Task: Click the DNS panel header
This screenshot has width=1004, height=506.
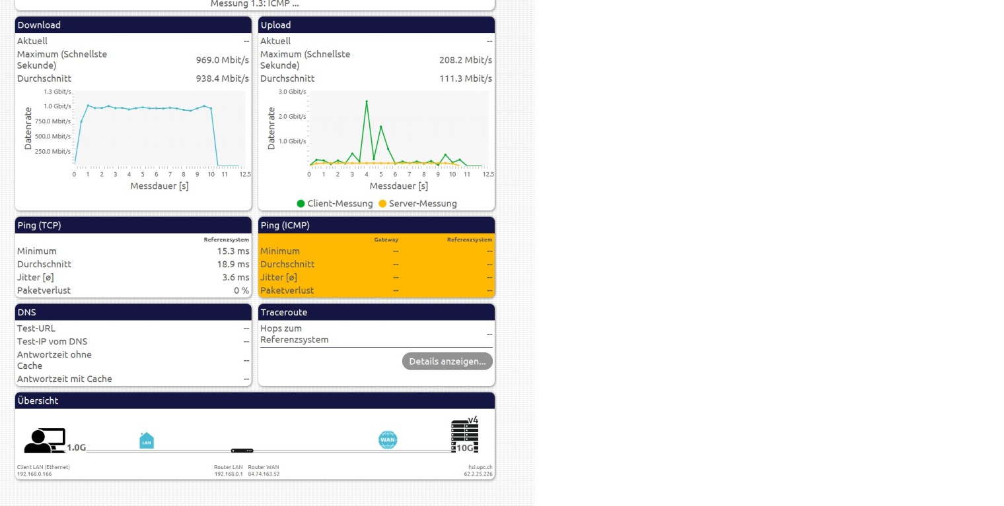Action: 133,313
